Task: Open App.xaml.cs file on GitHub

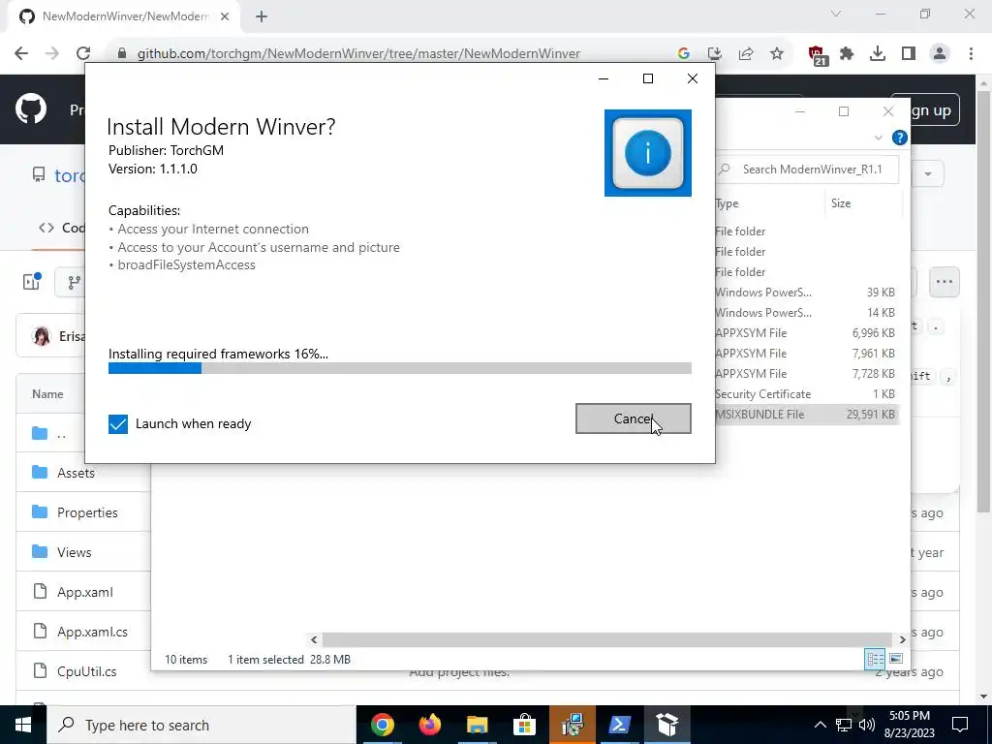Action: tap(92, 632)
